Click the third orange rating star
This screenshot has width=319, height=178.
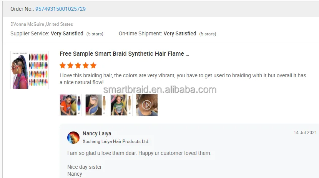(78, 65)
